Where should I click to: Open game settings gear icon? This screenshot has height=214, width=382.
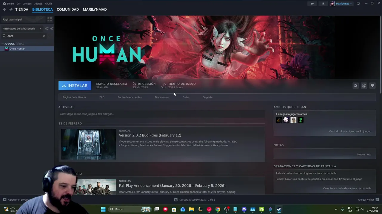(356, 86)
